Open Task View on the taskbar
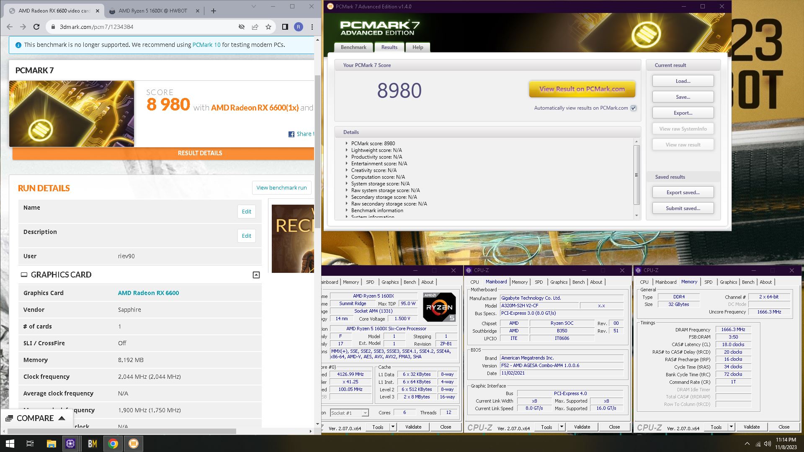 click(x=30, y=444)
